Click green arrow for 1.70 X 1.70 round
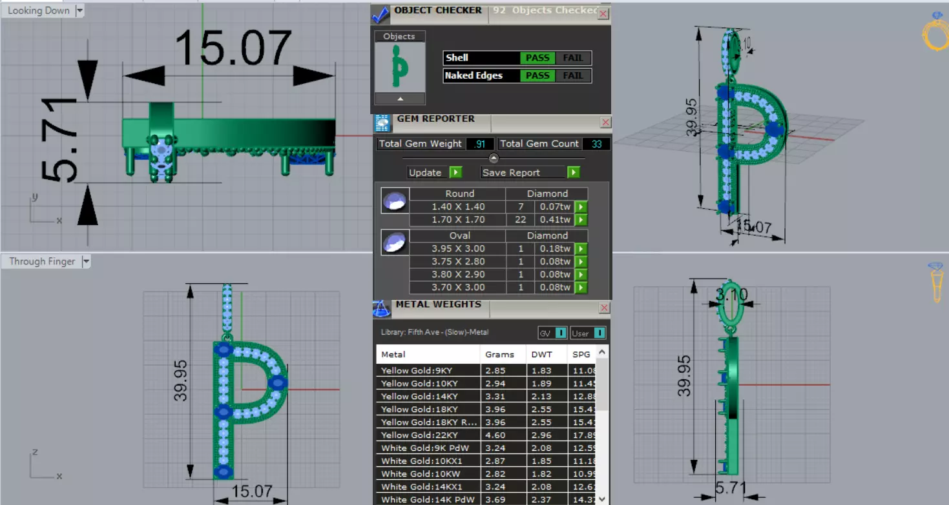 (x=581, y=220)
